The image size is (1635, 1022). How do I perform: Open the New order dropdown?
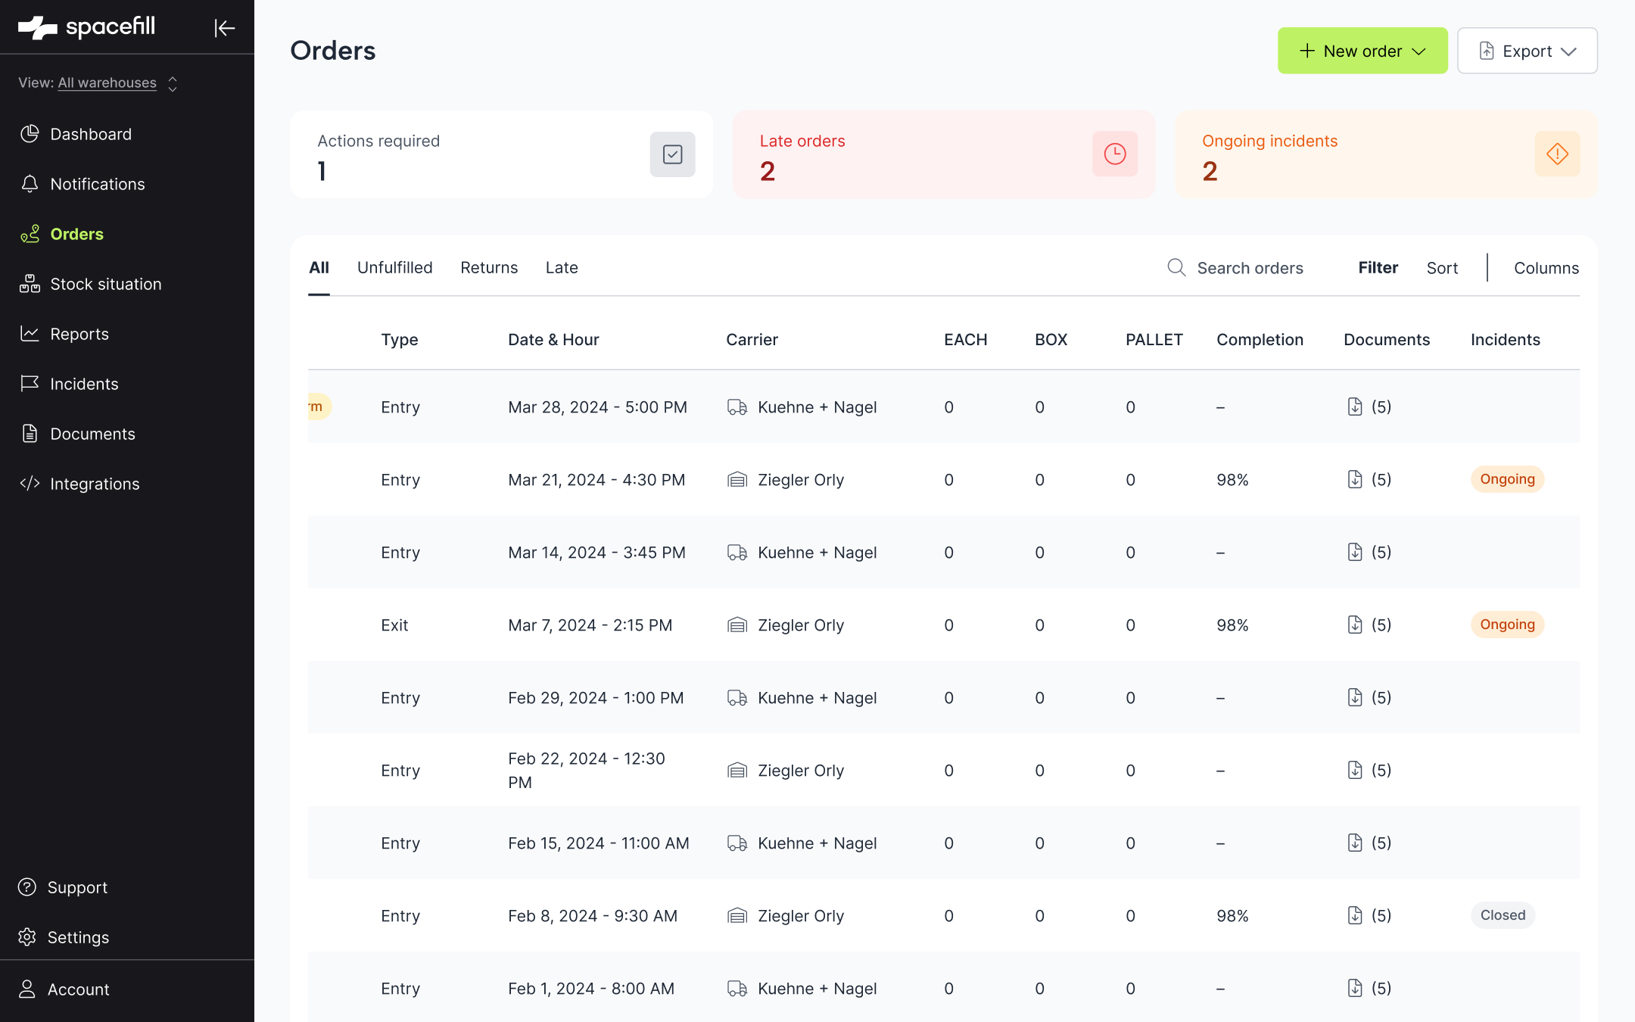(1362, 51)
